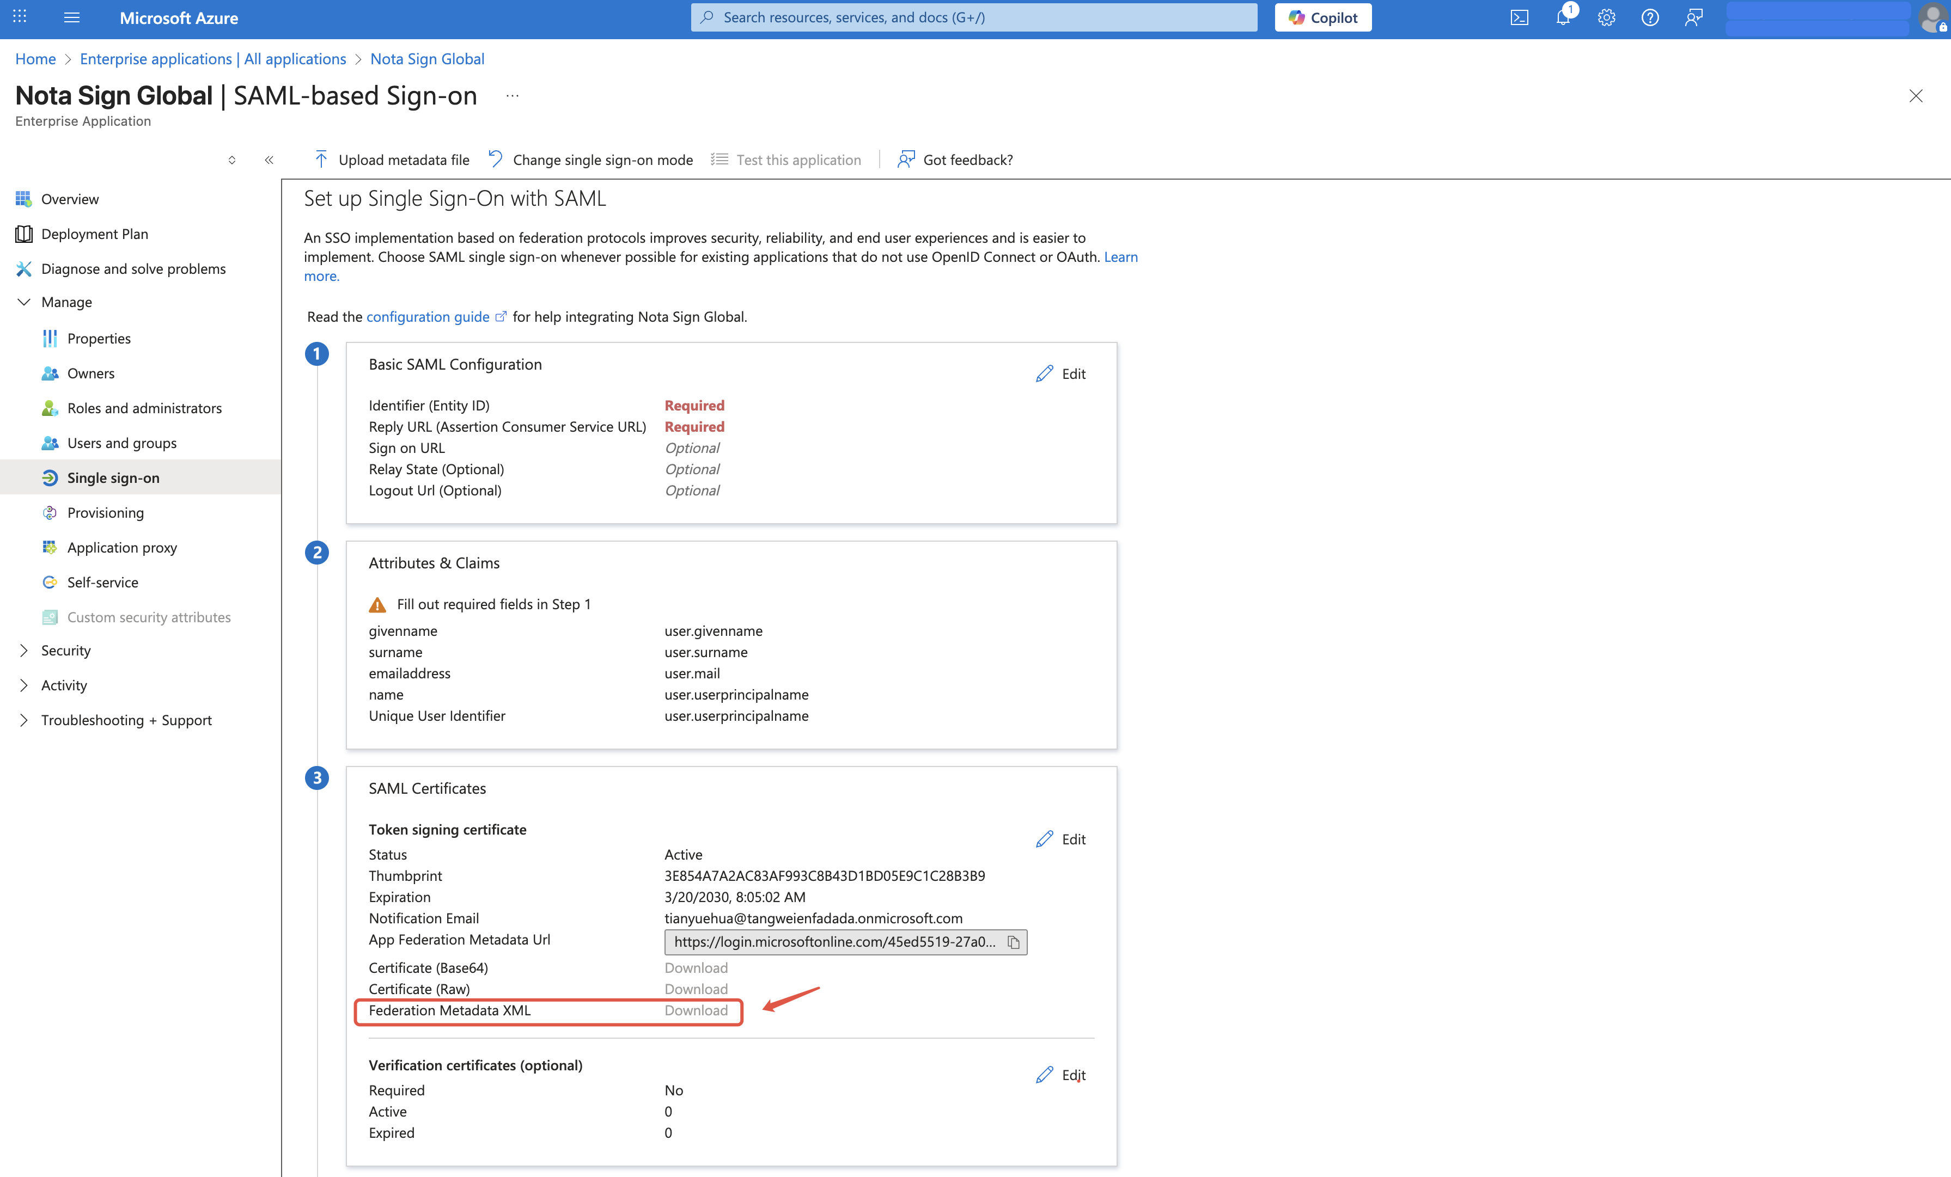Download the Federation Metadata XML

pyautogui.click(x=695, y=1010)
